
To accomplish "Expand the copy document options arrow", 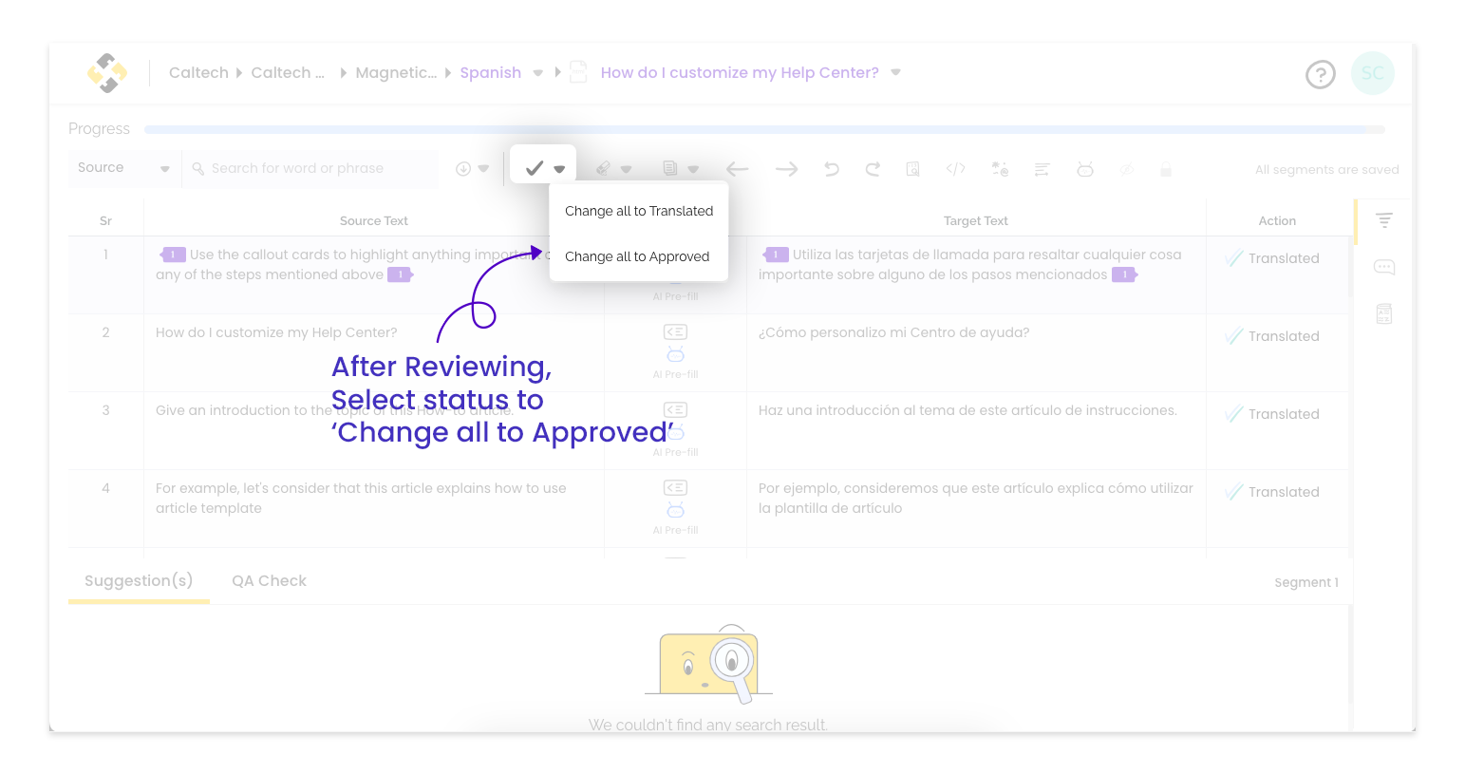I will 693,169.
